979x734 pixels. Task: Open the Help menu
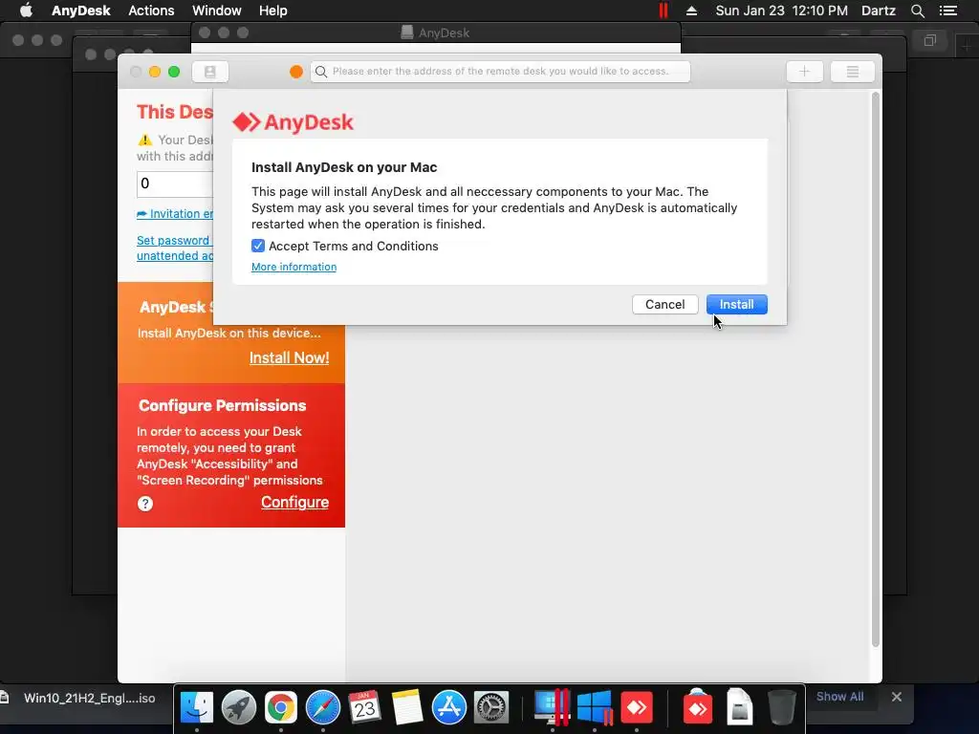coord(272,11)
